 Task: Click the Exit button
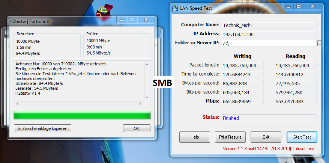pyautogui.click(x=266, y=137)
